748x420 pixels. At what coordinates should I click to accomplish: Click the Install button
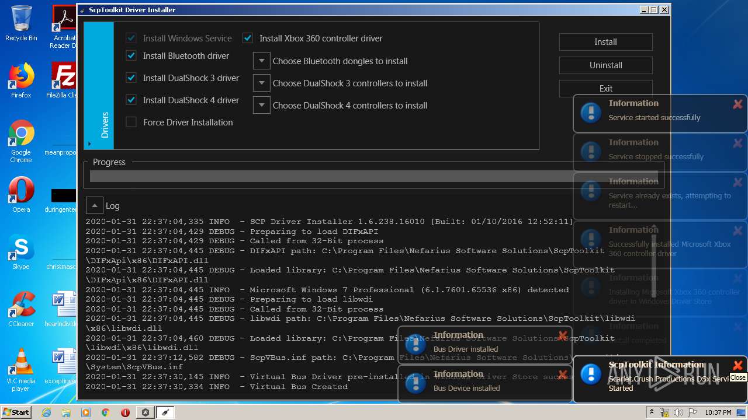[605, 42]
